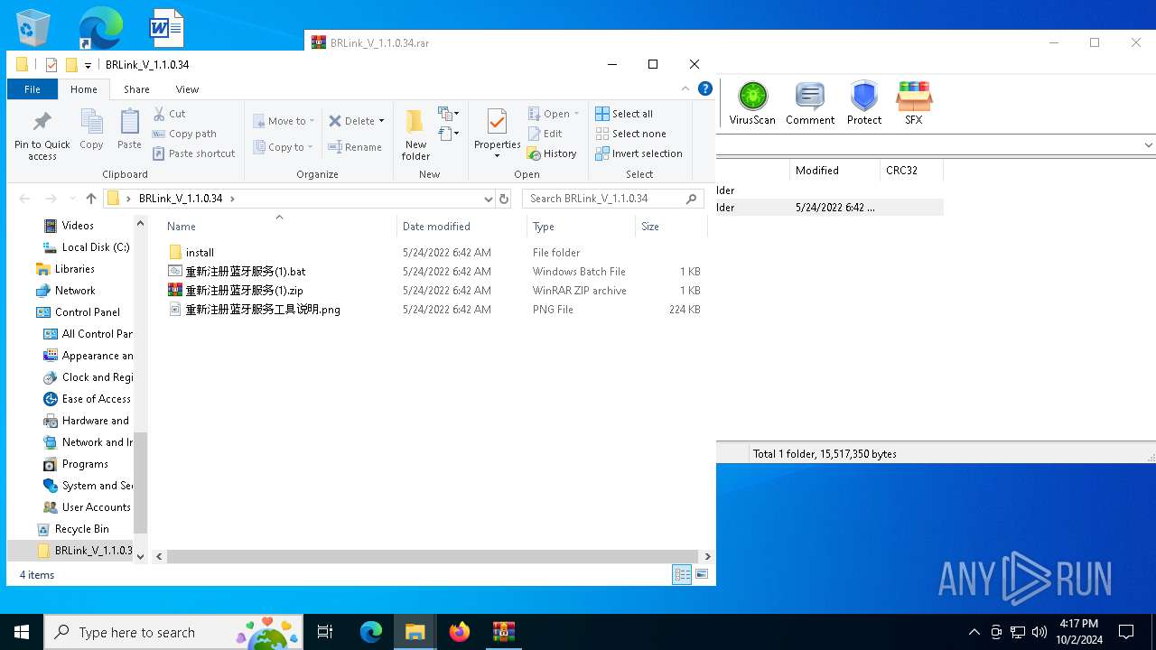The image size is (1156, 650).
Task: Click the Properties icon
Action: coord(497,121)
